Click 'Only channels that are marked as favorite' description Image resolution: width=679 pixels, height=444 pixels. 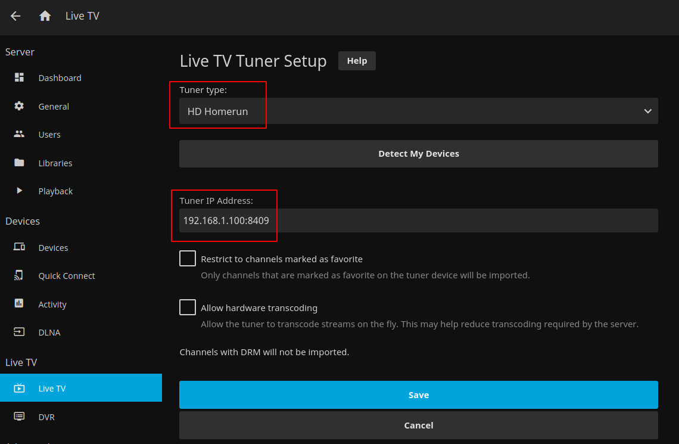tap(365, 275)
